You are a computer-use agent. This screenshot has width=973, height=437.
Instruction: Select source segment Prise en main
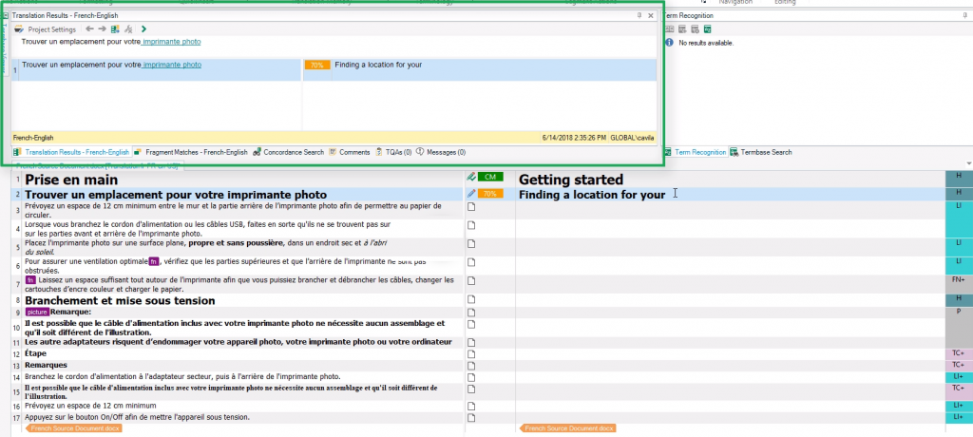(x=71, y=180)
